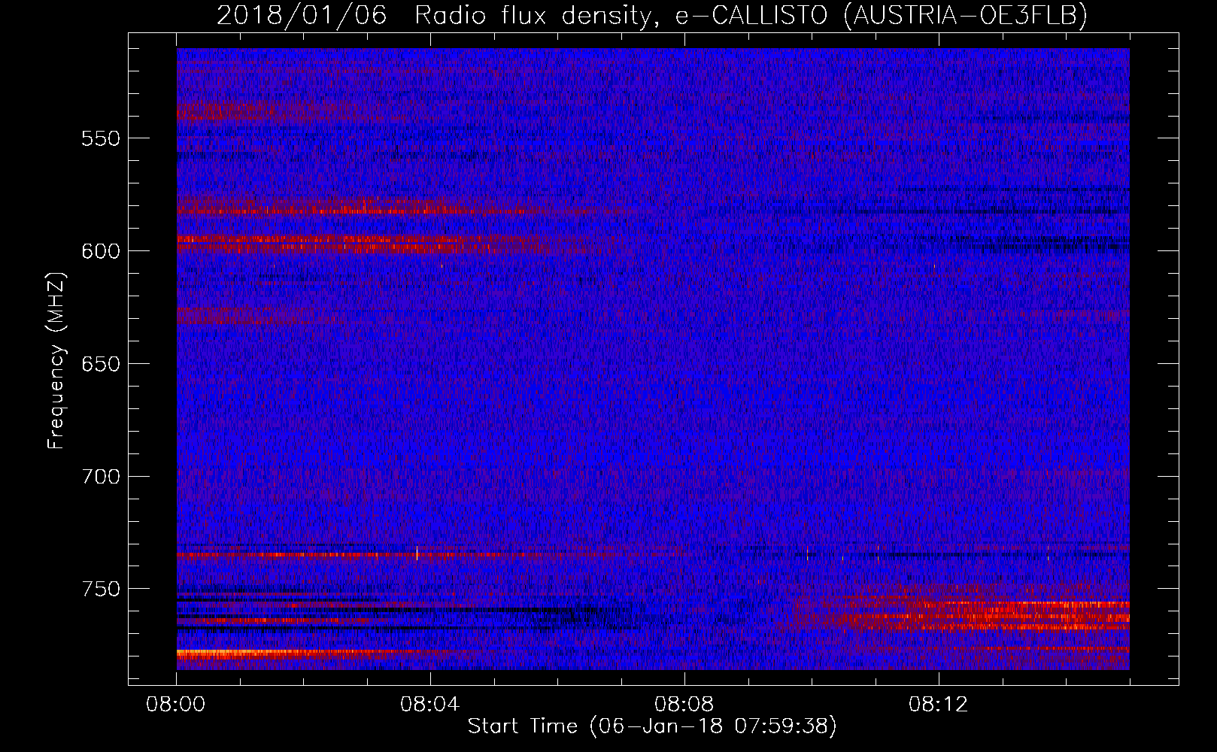The width and height of the screenshot is (1217, 752).
Task: Click the 08:12 time tick label
Action: [939, 705]
